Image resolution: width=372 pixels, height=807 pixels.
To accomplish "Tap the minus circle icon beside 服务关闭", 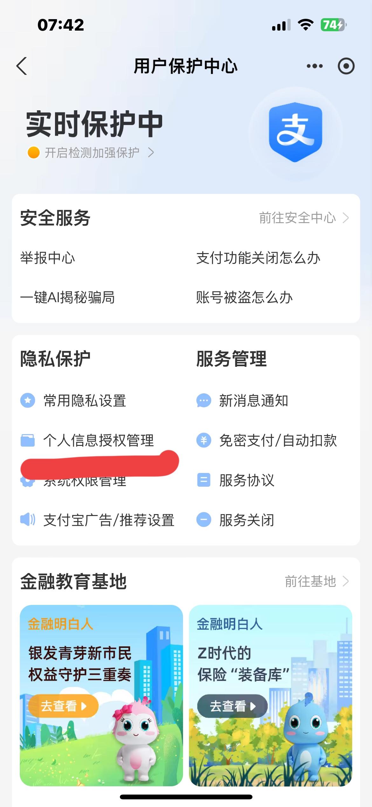I will click(204, 520).
